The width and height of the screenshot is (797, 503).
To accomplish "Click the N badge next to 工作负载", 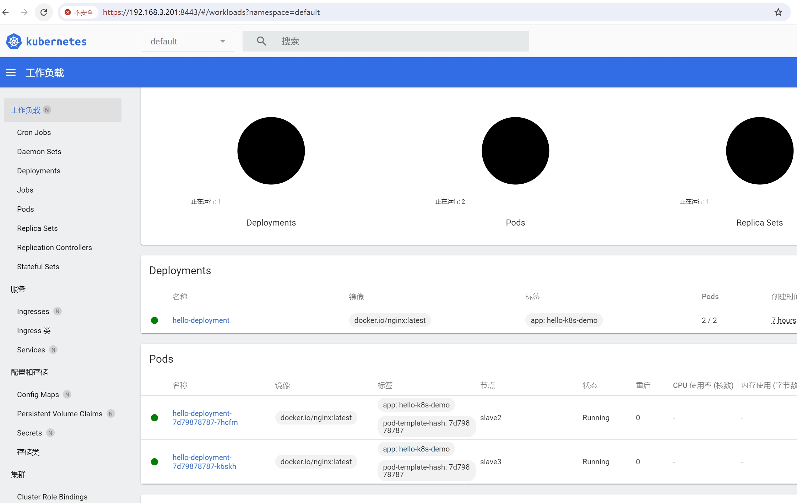I will [x=47, y=110].
